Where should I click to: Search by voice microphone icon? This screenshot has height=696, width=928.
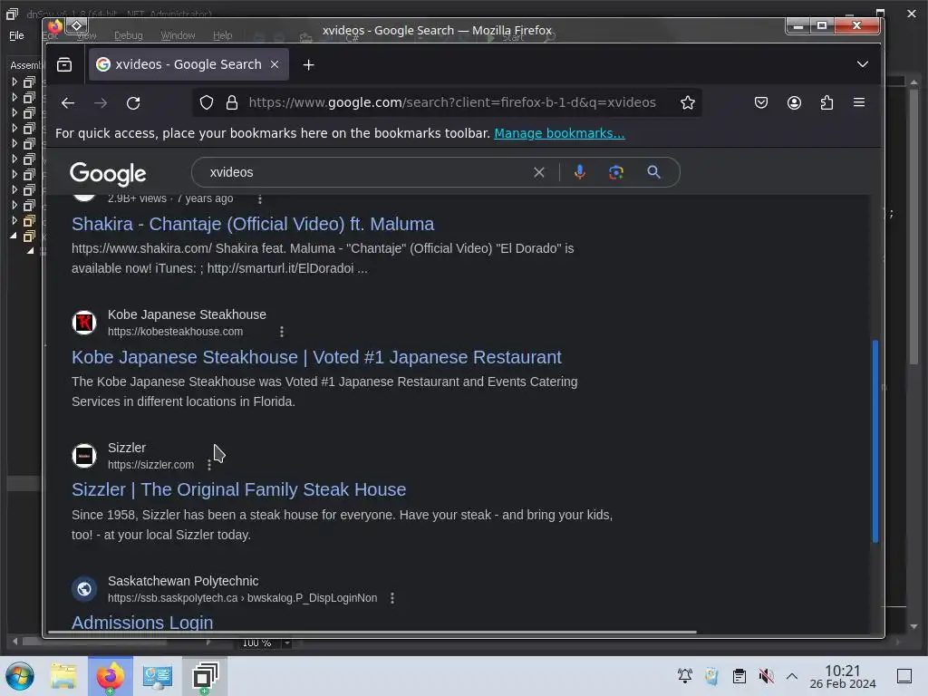pyautogui.click(x=580, y=172)
